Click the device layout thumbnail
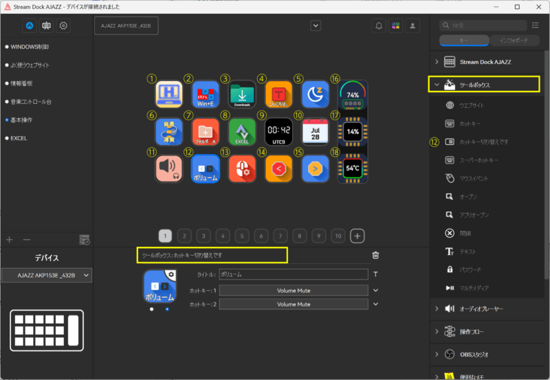 (47, 331)
